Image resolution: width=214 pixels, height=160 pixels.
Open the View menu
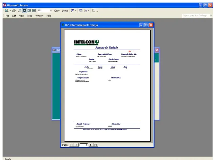[21, 16]
